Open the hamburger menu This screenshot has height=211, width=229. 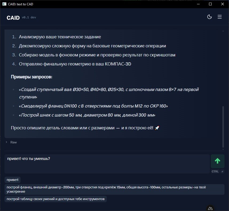[x=219, y=17]
